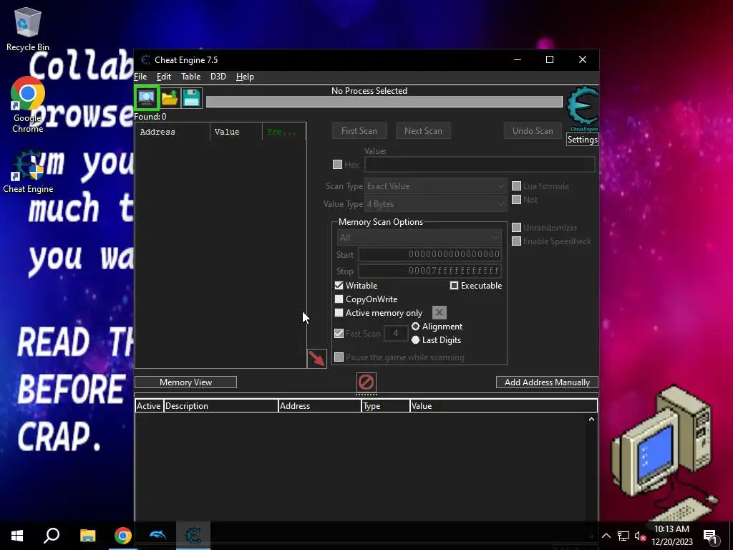
Task: Click Undo Scan button
Action: click(533, 131)
